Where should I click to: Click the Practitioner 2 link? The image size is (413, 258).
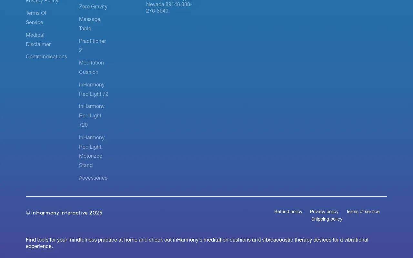coord(92,45)
